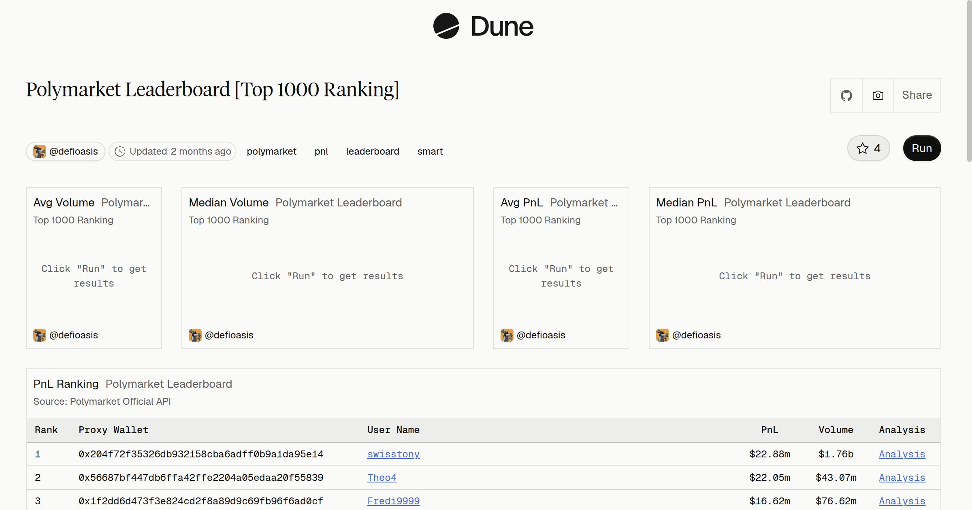This screenshot has width=972, height=510.
Task: Open @defioasis link in Avg PnL card
Action: click(541, 335)
